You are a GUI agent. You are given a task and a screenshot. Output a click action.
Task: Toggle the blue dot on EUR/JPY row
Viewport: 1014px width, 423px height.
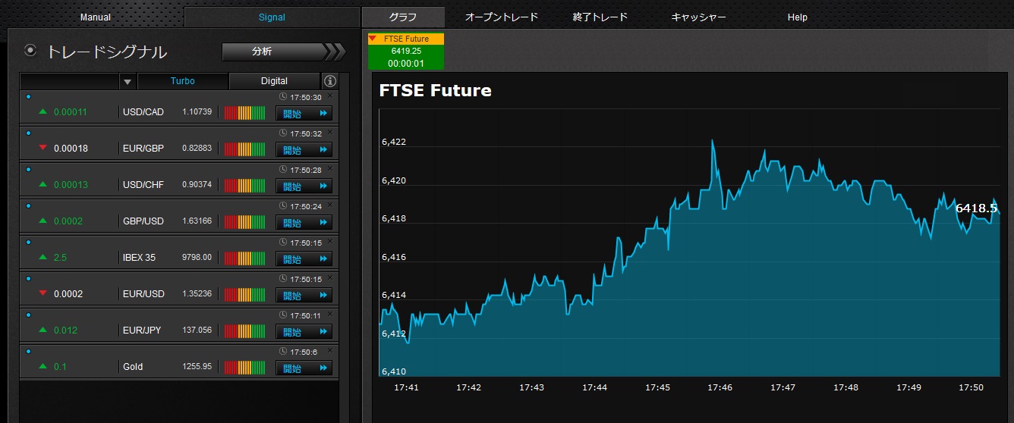coord(28,315)
